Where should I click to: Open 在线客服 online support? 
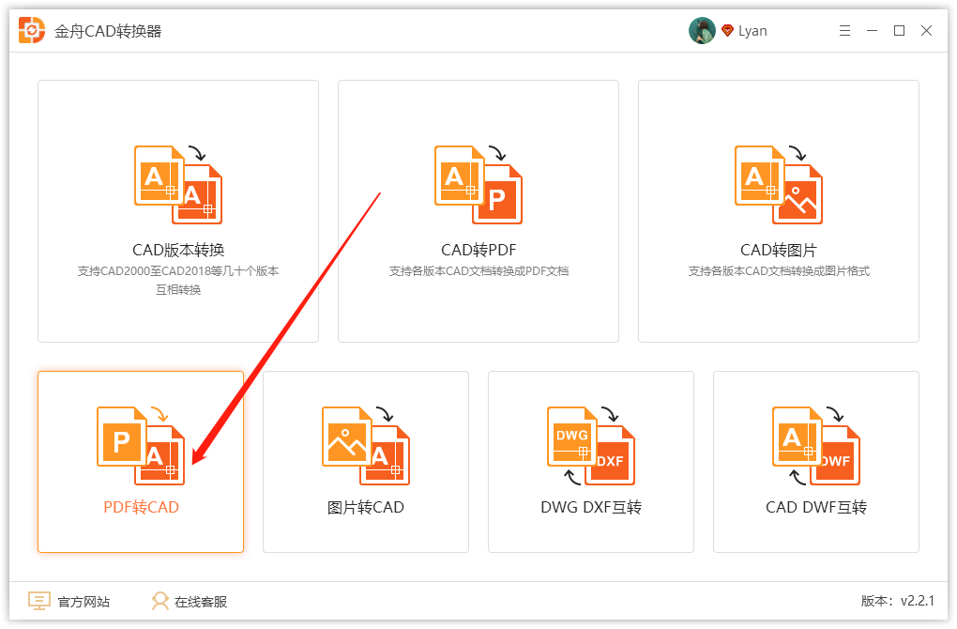point(190,602)
